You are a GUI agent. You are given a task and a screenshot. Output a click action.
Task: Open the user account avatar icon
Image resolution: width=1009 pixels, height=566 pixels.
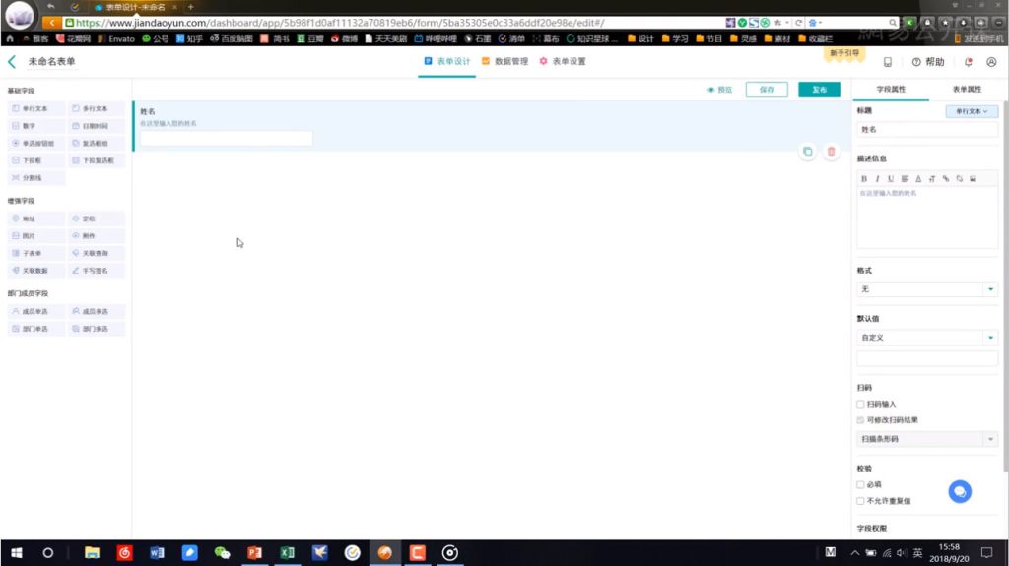point(990,62)
